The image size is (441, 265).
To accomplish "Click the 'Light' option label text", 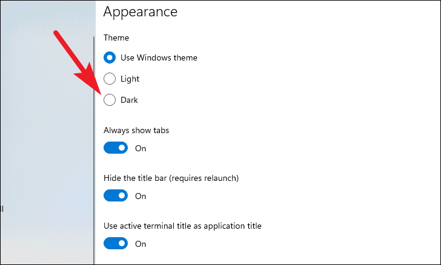I will coord(130,79).
